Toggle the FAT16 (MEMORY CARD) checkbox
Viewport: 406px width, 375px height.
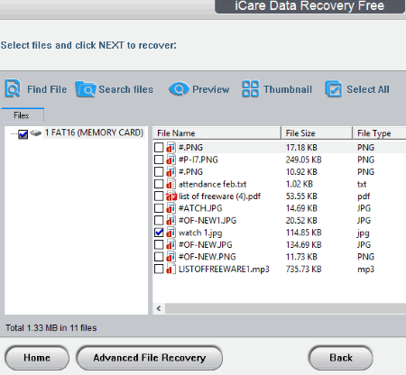pos(23,134)
